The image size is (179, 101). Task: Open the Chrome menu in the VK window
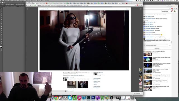tap(142, 5)
